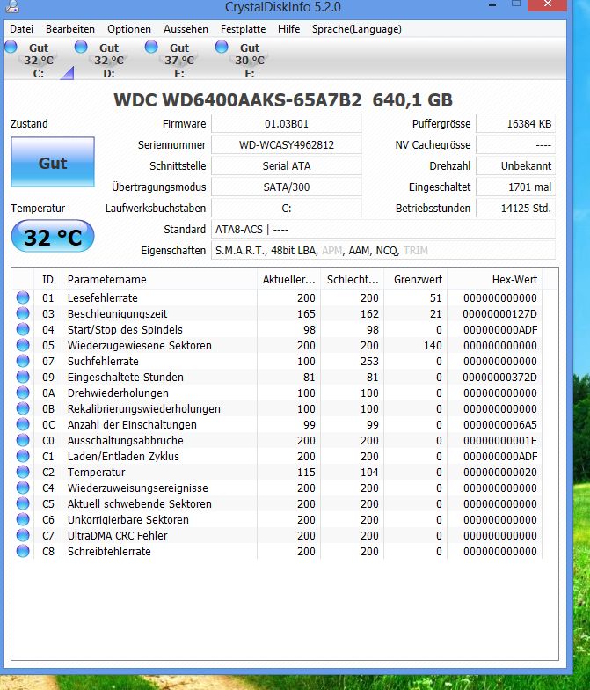Select drive E: status icon in disk bar

click(151, 47)
